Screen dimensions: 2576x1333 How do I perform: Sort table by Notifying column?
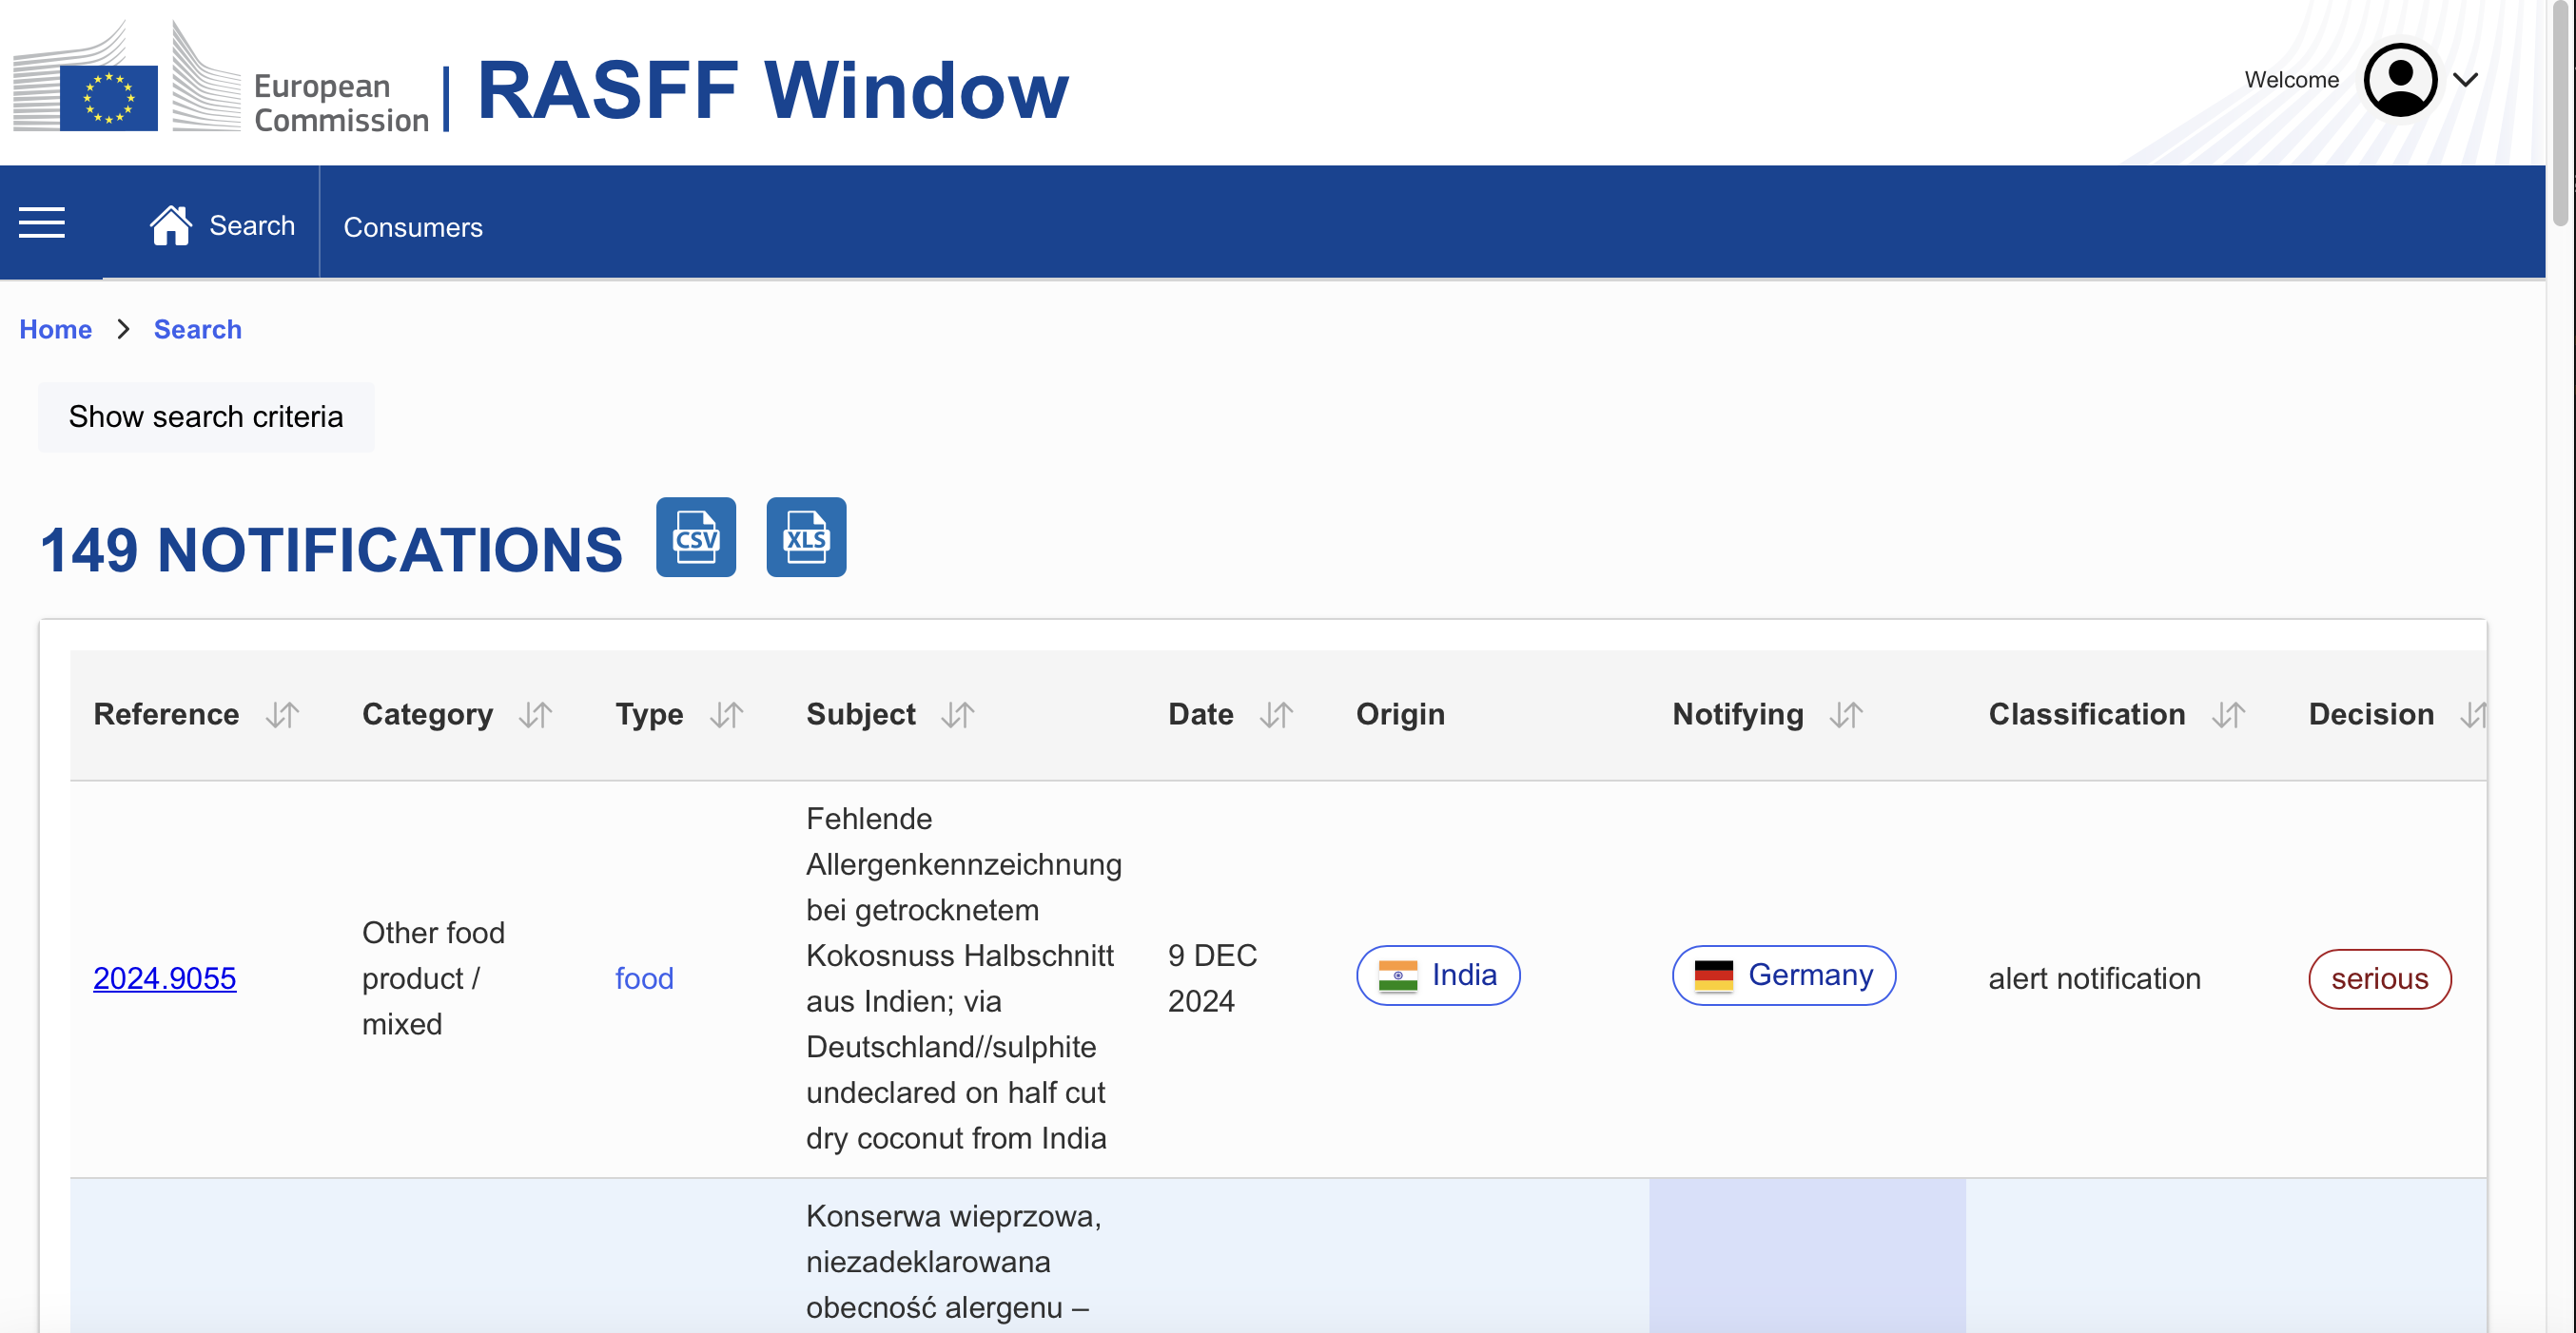point(1847,714)
